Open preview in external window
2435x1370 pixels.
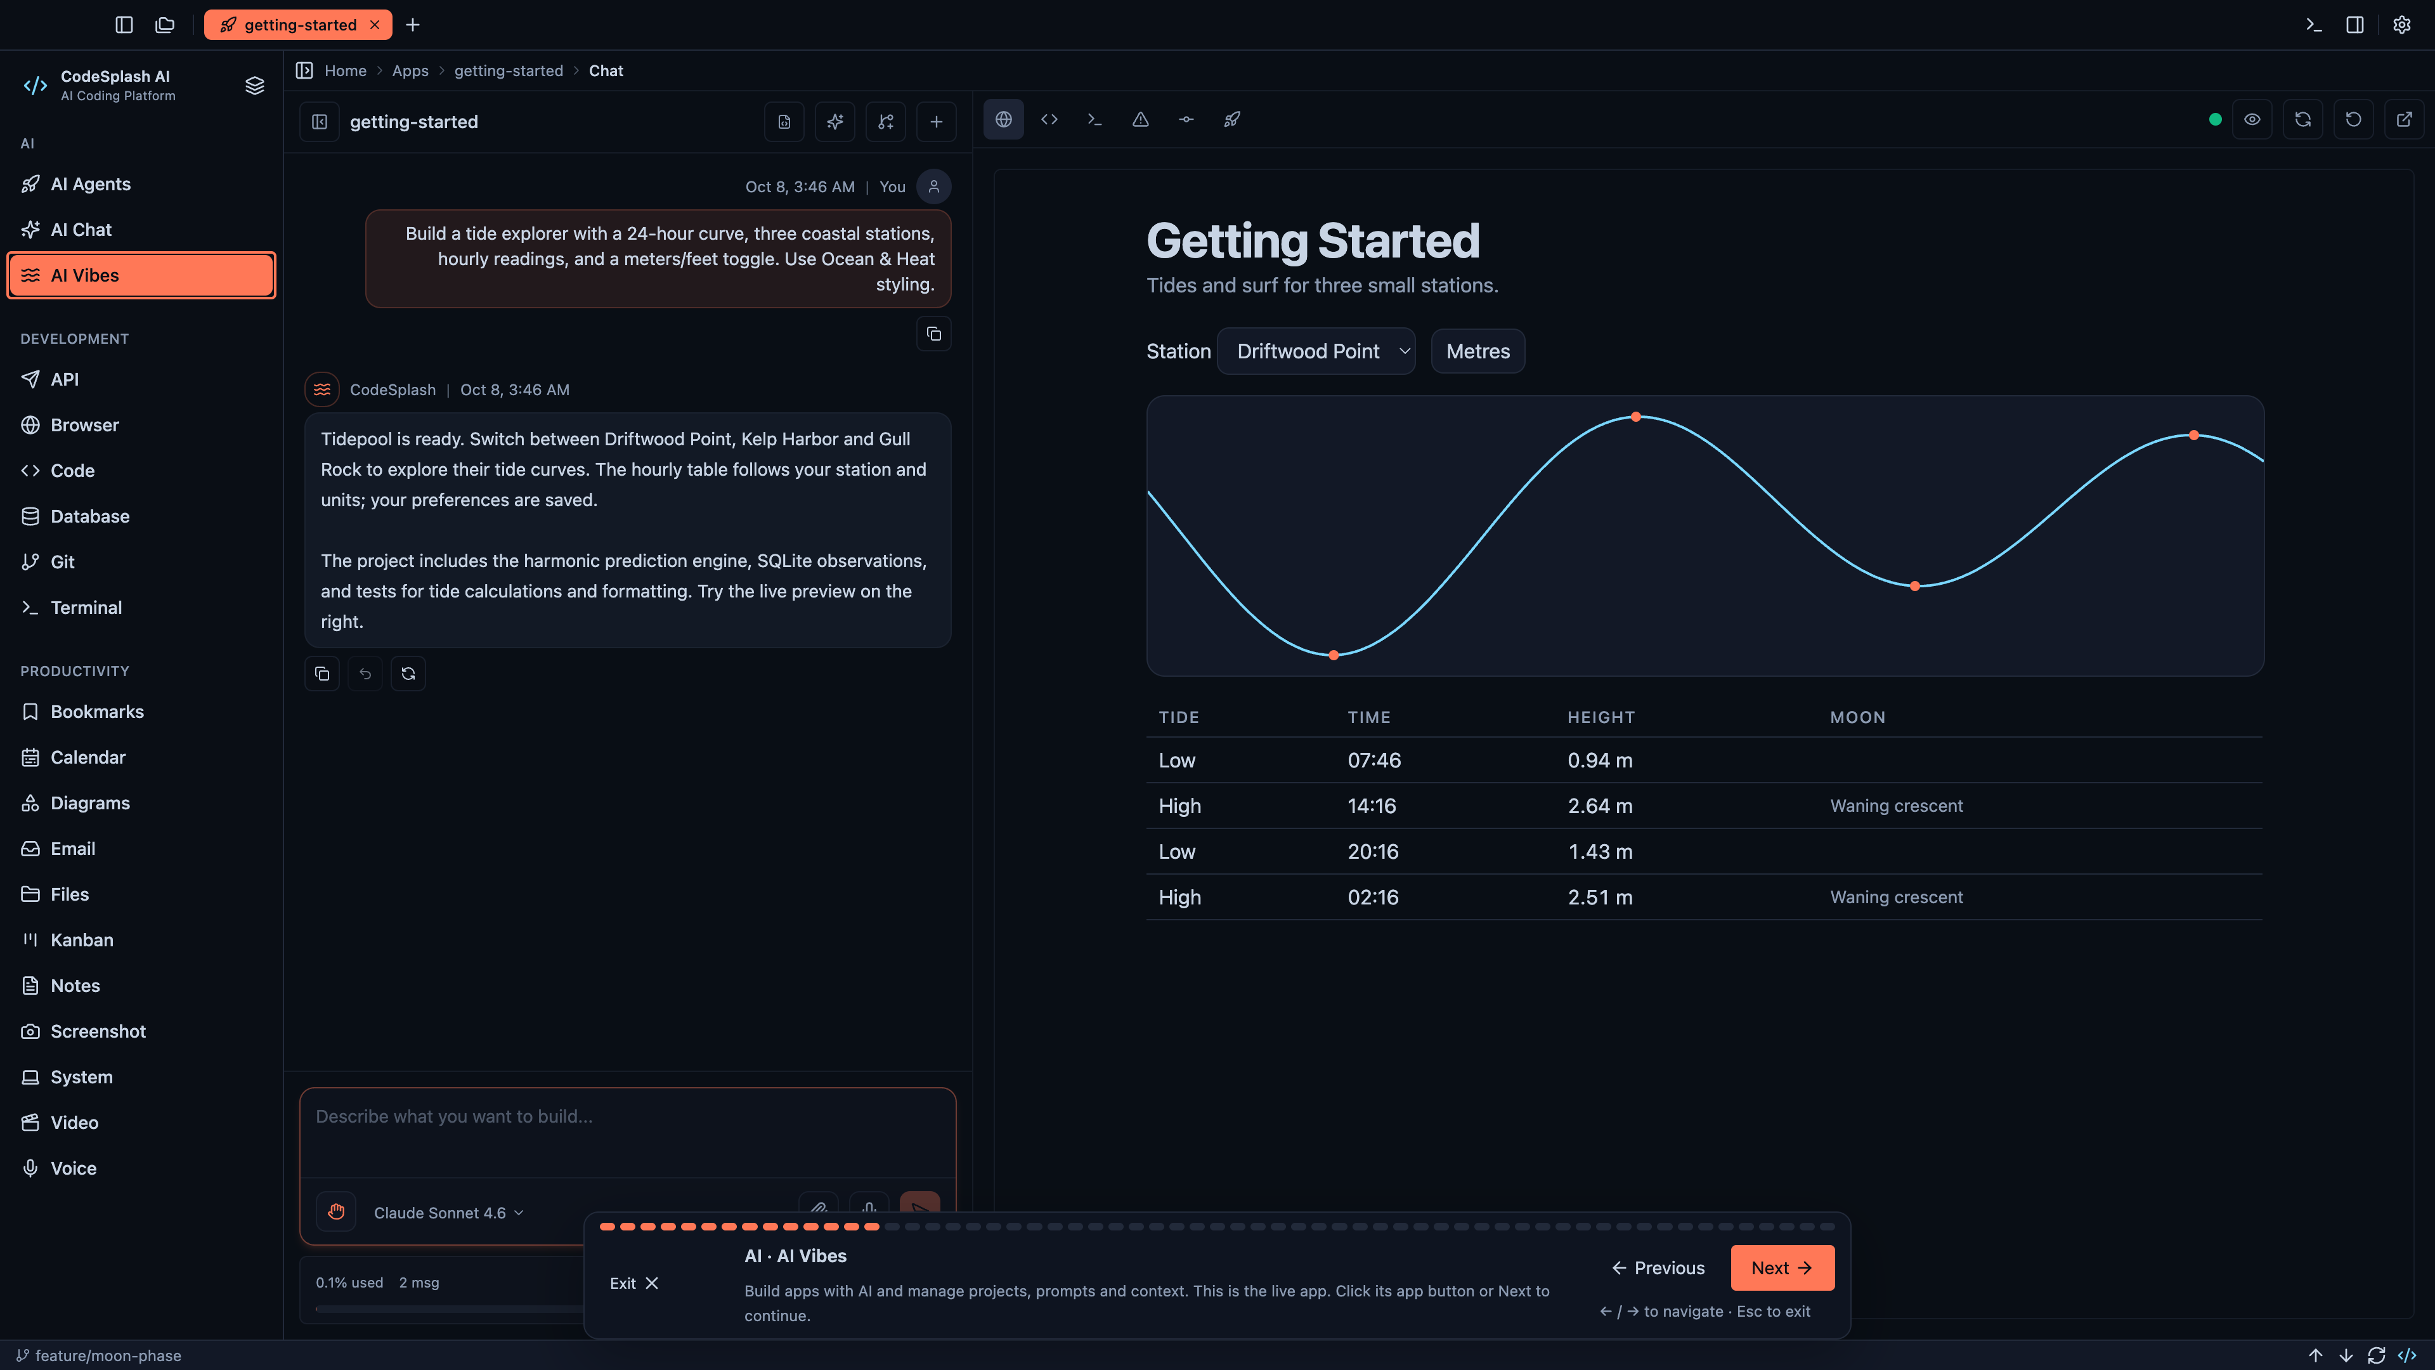coord(2404,119)
